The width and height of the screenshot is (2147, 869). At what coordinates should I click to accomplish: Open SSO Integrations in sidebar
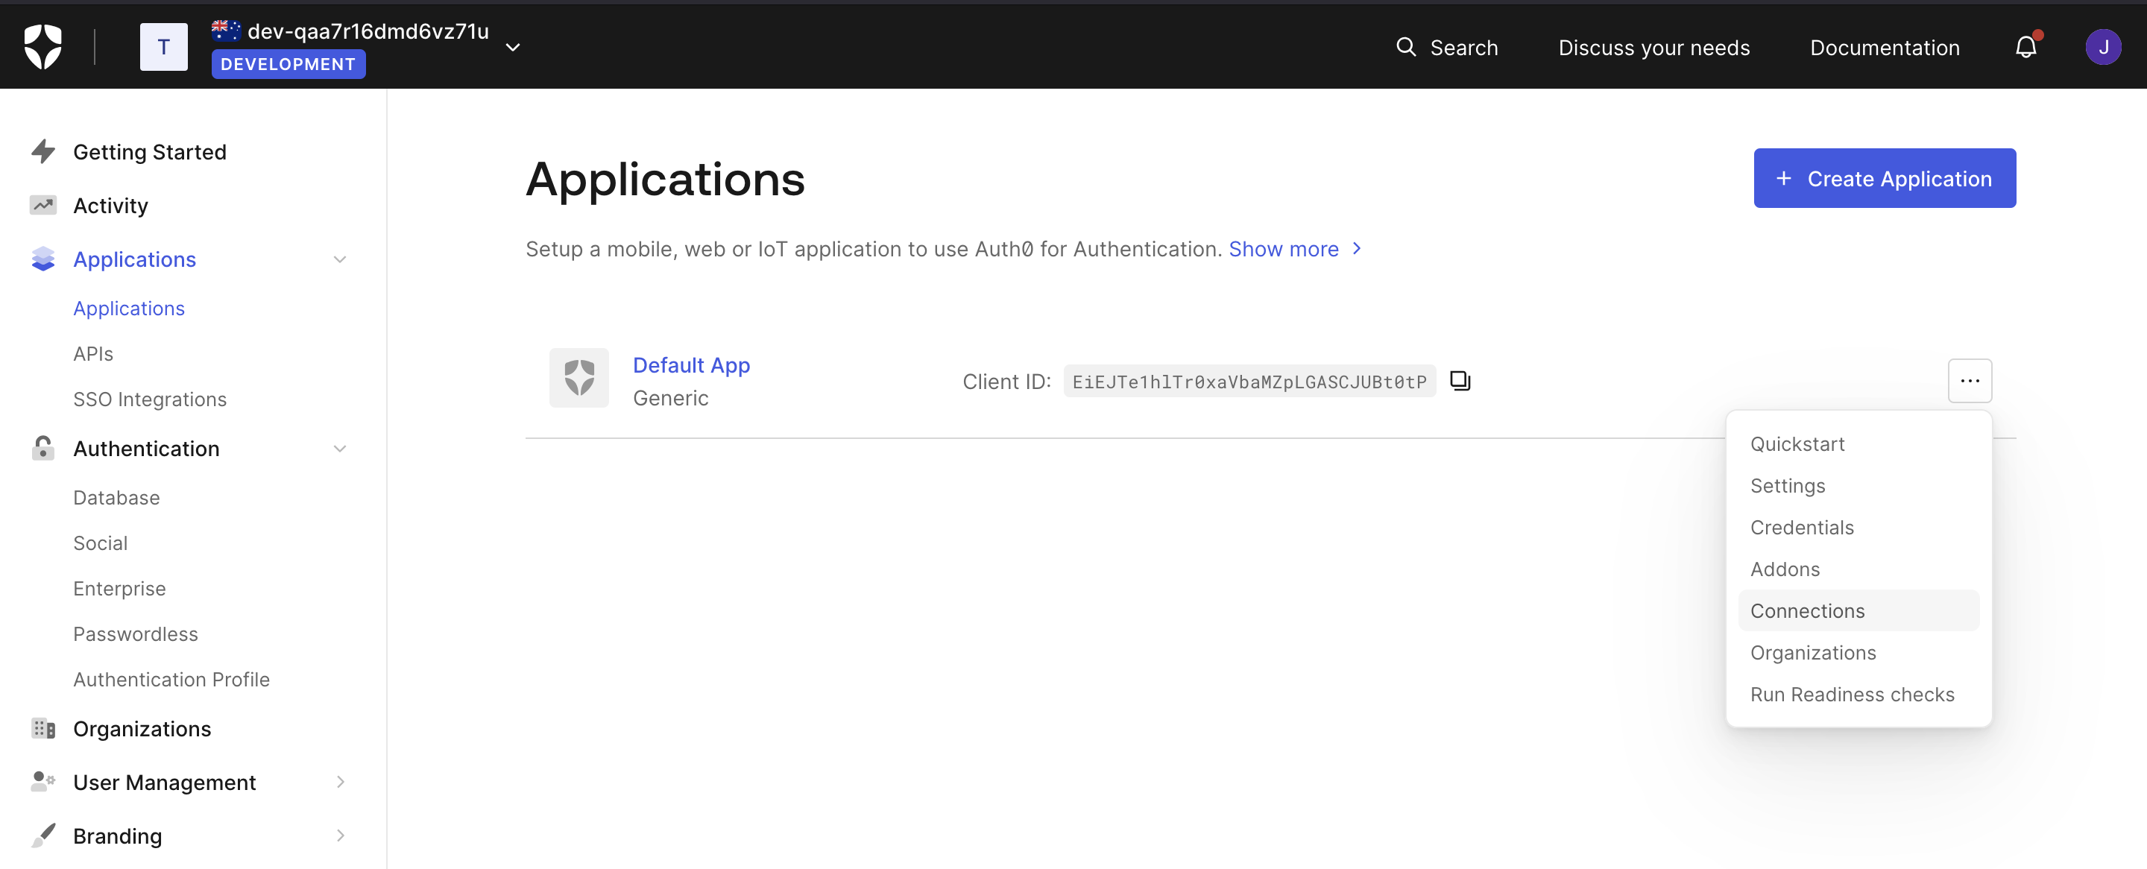pos(150,399)
